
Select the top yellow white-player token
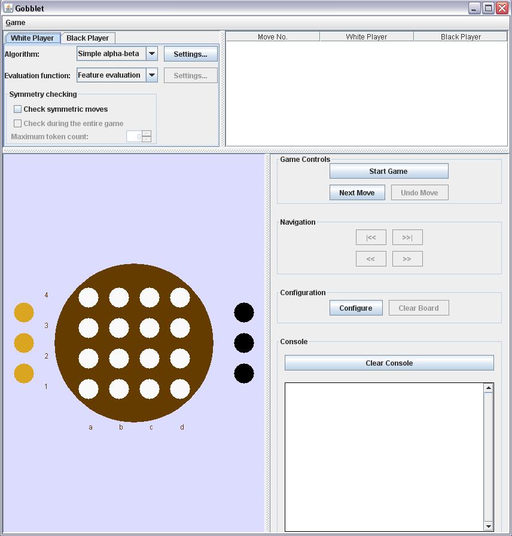click(x=24, y=313)
